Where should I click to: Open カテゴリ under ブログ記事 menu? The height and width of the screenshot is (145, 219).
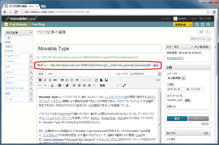click(9, 51)
